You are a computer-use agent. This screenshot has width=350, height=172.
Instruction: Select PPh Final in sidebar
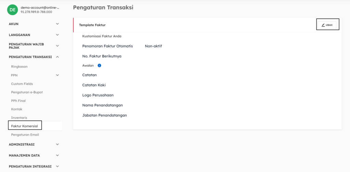point(18,101)
